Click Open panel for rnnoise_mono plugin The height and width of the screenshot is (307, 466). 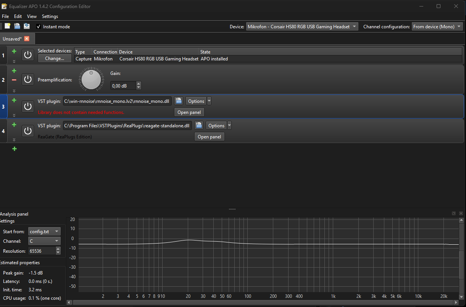pyautogui.click(x=189, y=112)
